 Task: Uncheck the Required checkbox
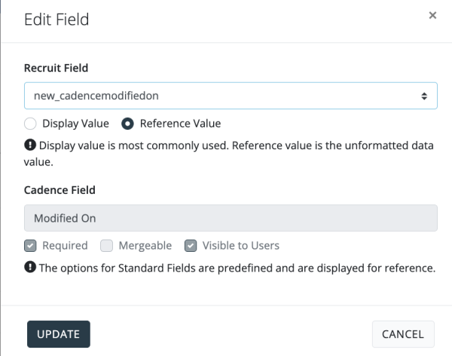click(x=30, y=245)
